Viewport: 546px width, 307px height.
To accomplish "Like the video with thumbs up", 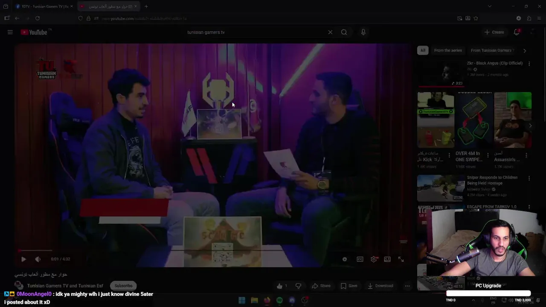I will (x=282, y=286).
